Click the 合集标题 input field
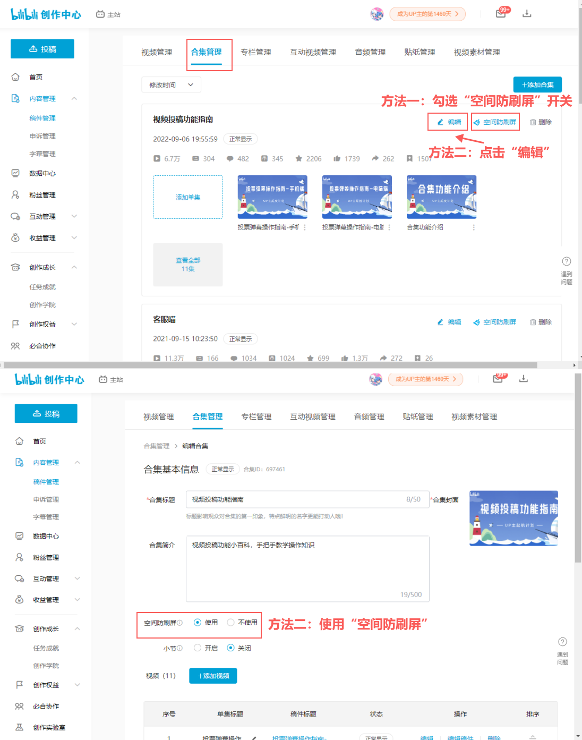 click(x=307, y=499)
